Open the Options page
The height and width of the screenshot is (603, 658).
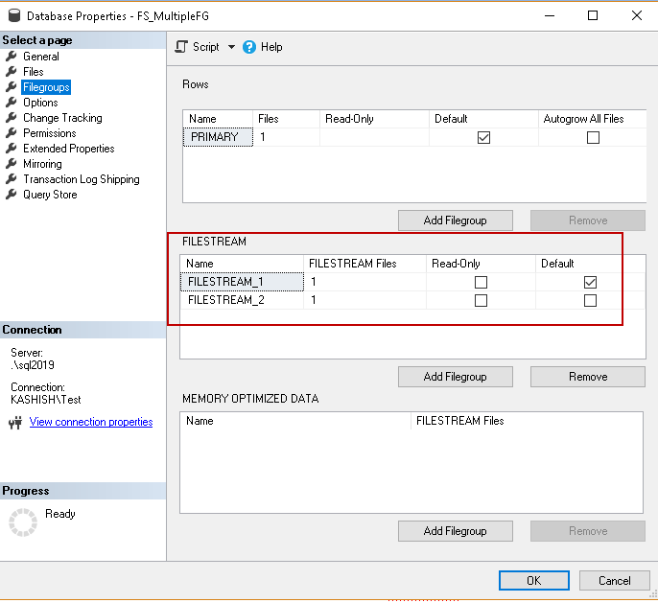pyautogui.click(x=40, y=103)
